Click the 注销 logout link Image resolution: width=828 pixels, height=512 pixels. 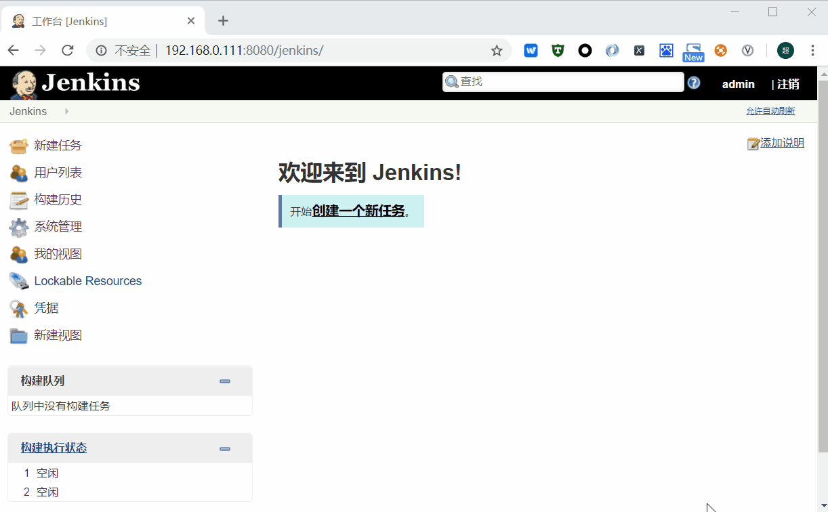pyautogui.click(x=788, y=84)
